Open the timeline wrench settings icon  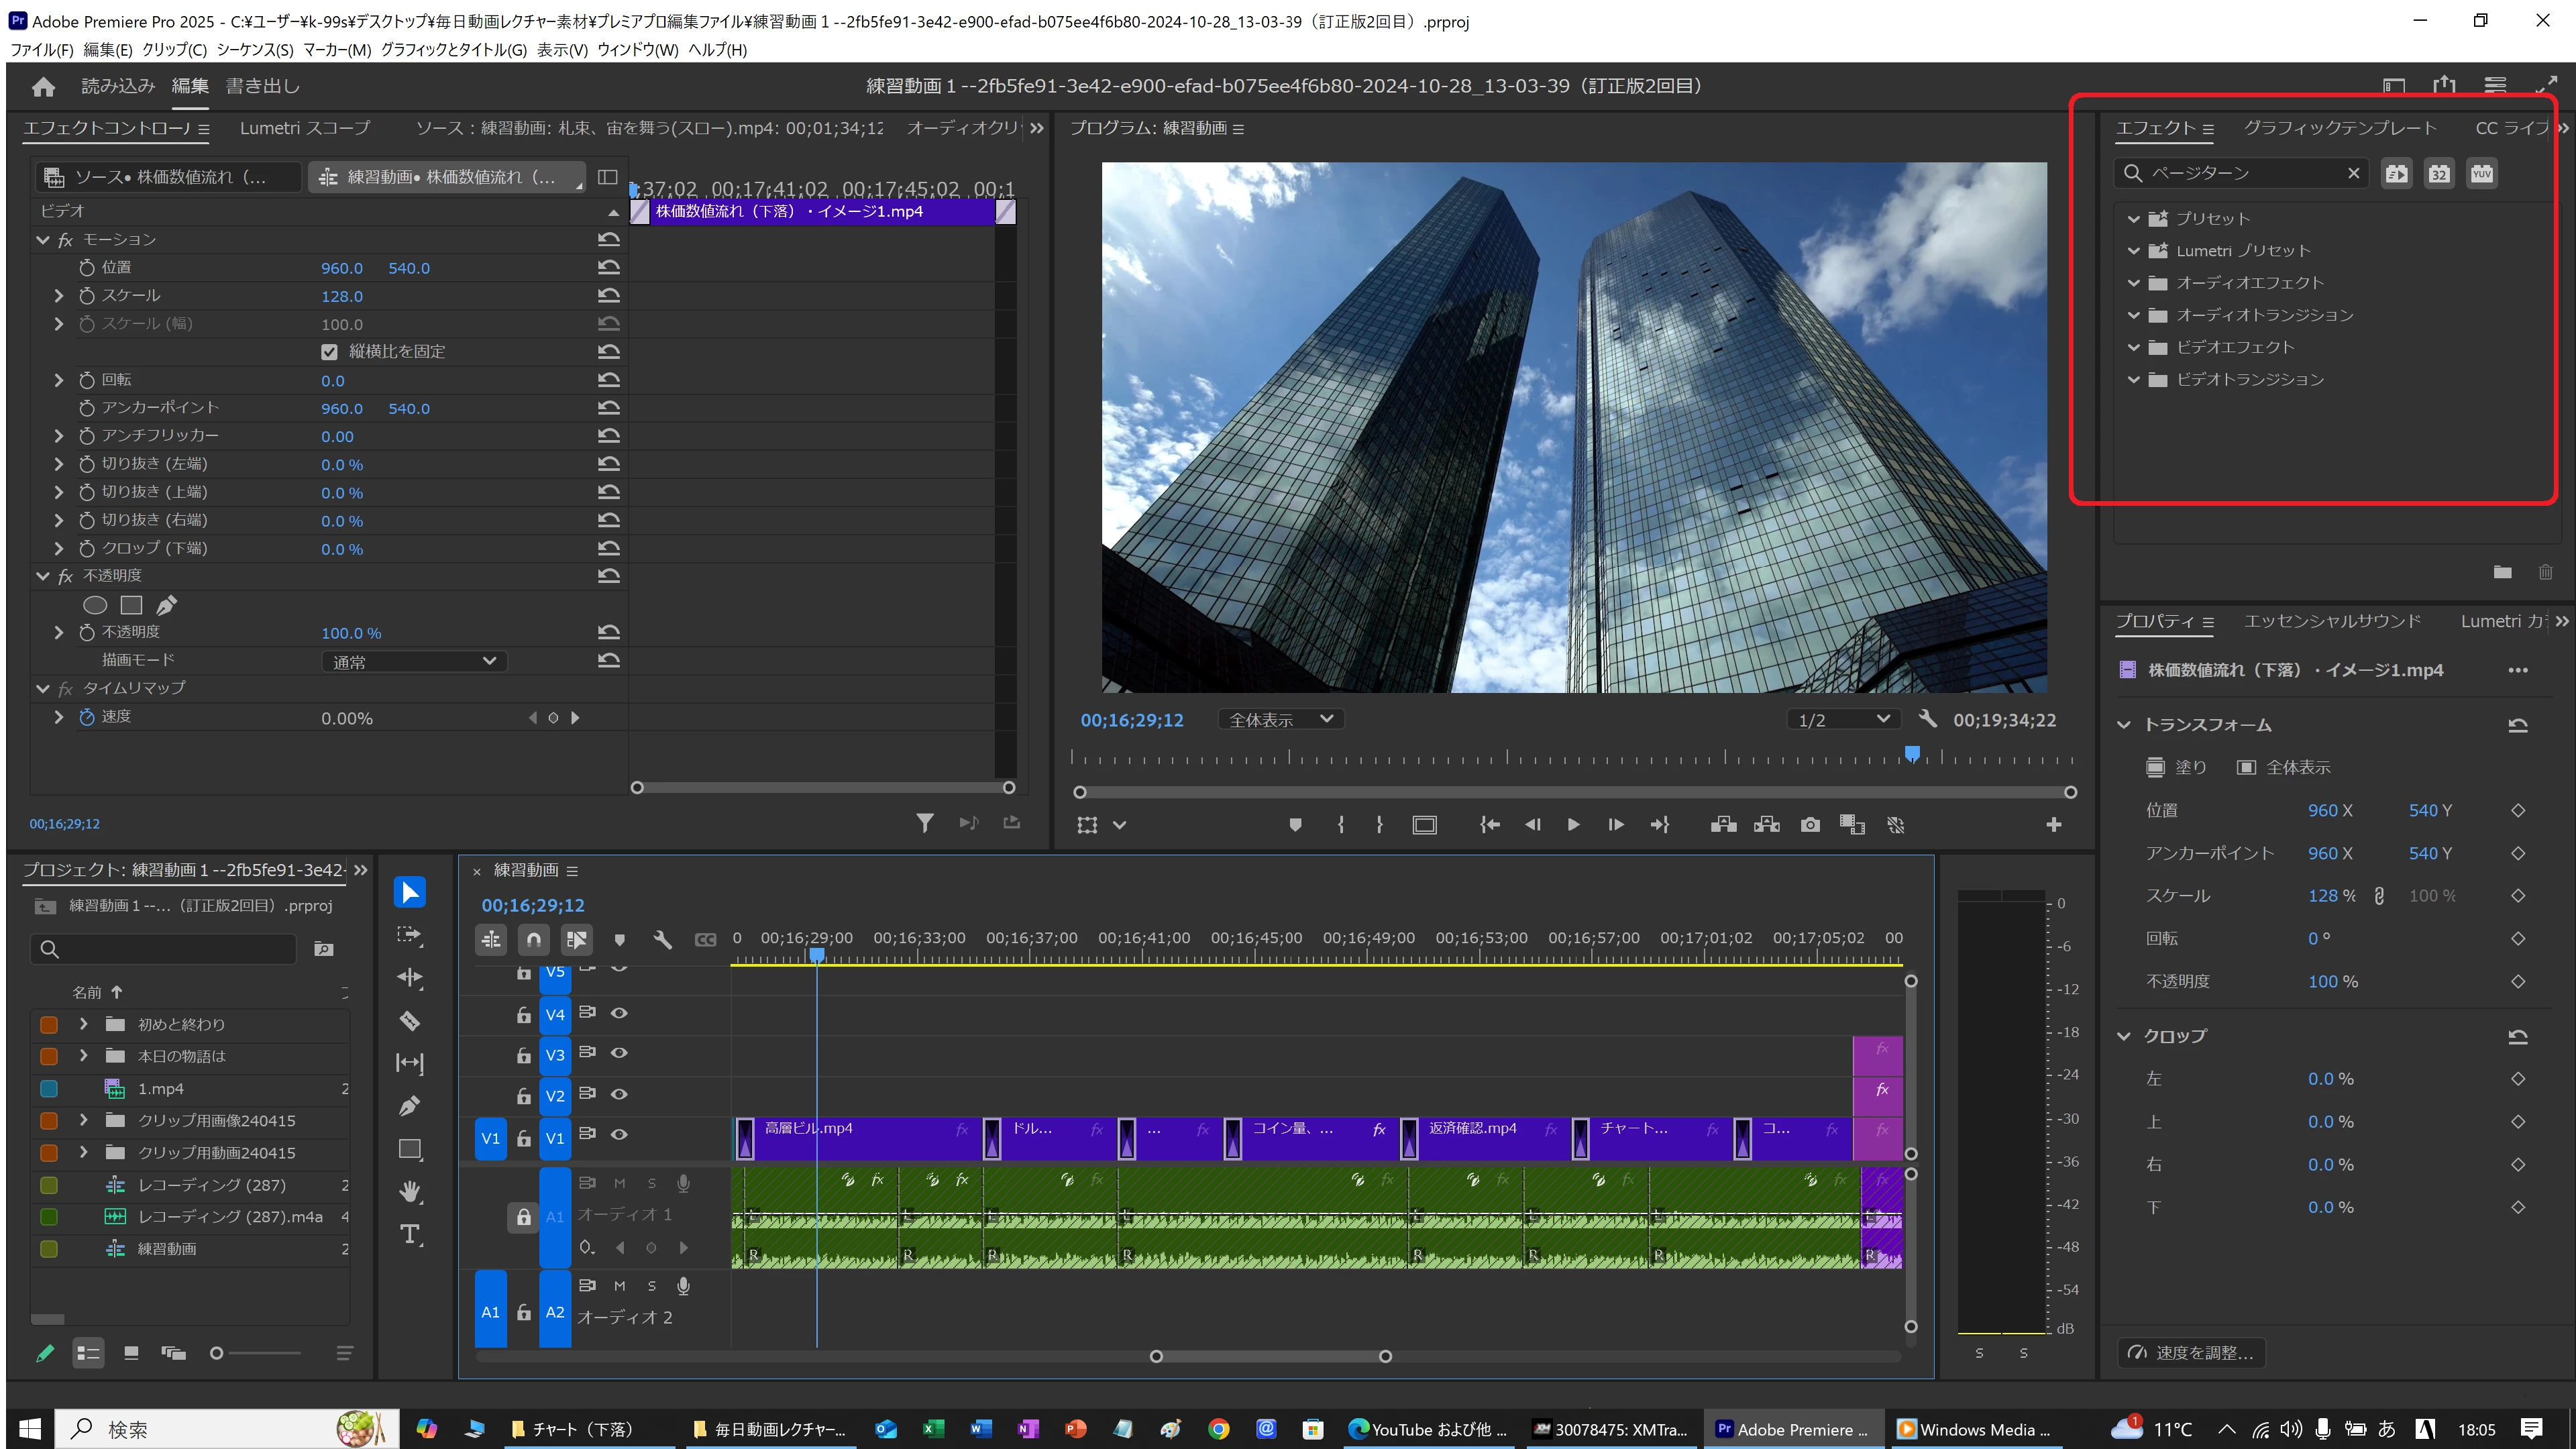(662, 940)
